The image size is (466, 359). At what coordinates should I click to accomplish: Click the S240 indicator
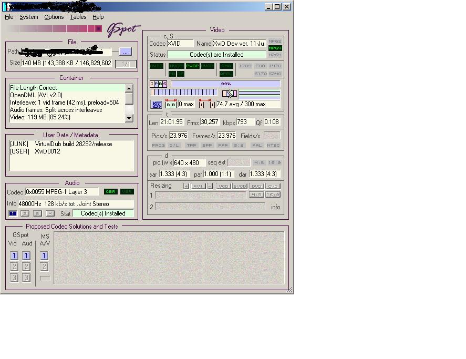point(275,74)
